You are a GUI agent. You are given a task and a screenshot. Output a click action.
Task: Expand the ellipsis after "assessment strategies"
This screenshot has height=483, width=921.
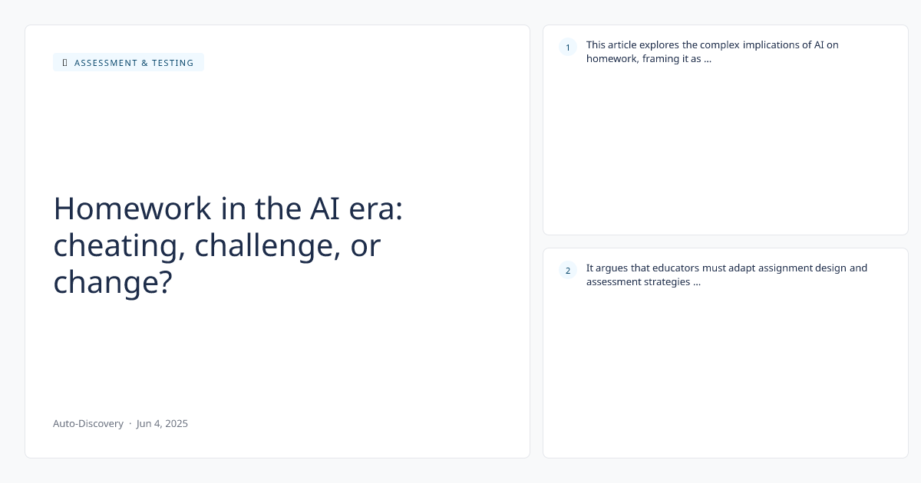[696, 281]
